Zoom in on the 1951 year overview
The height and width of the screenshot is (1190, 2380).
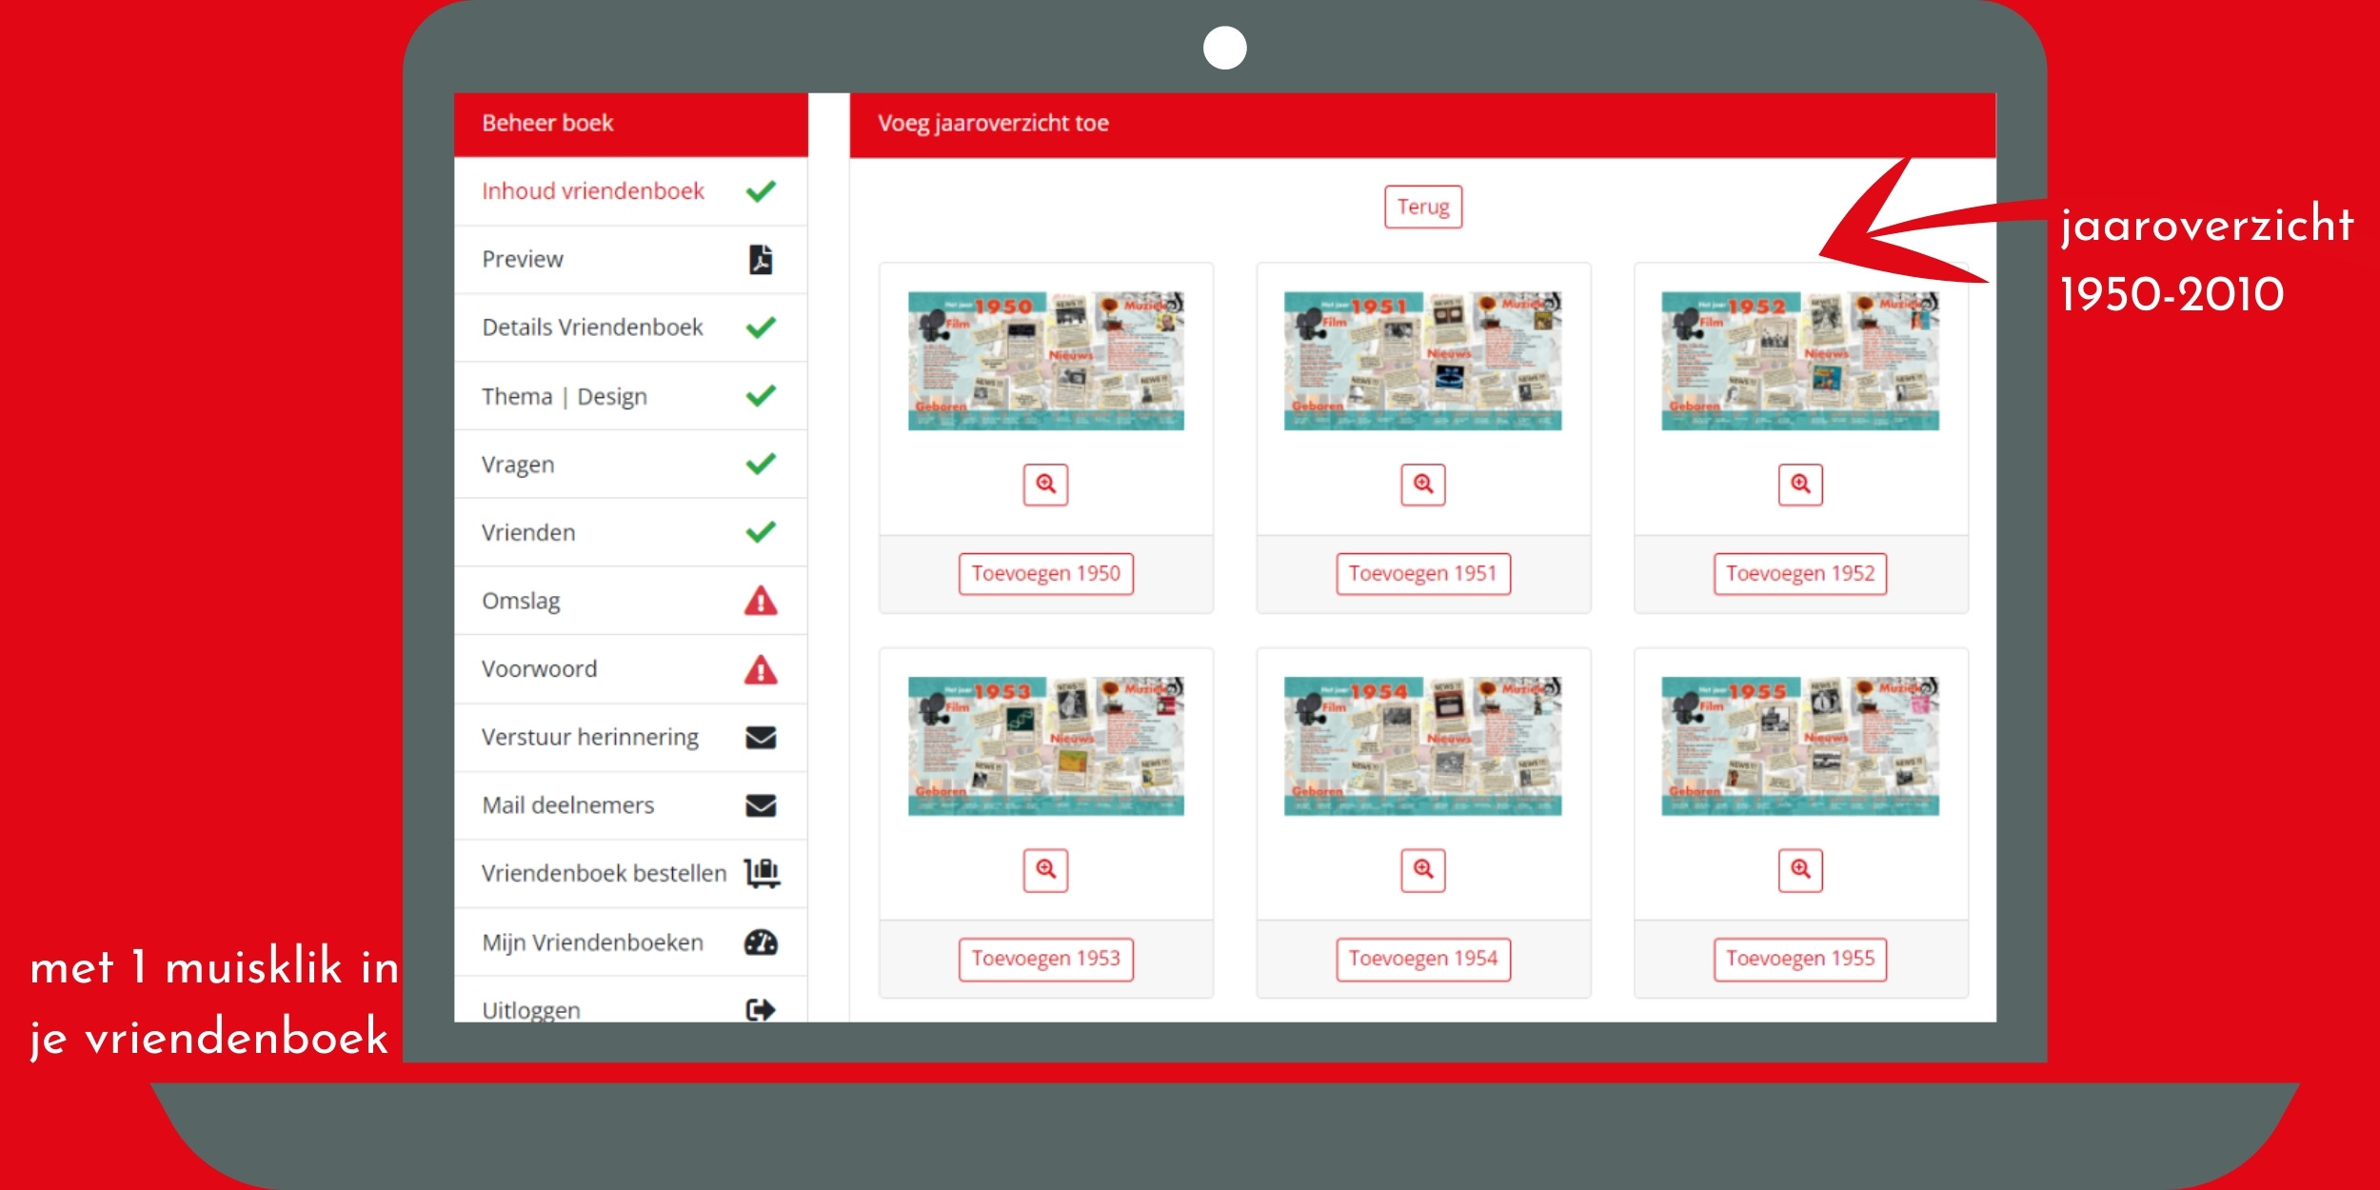point(1423,485)
